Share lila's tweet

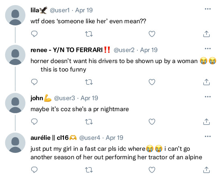207,34
